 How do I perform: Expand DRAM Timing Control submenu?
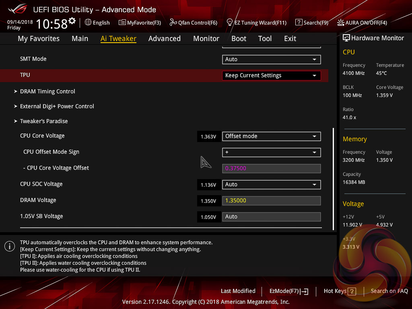coord(47,91)
